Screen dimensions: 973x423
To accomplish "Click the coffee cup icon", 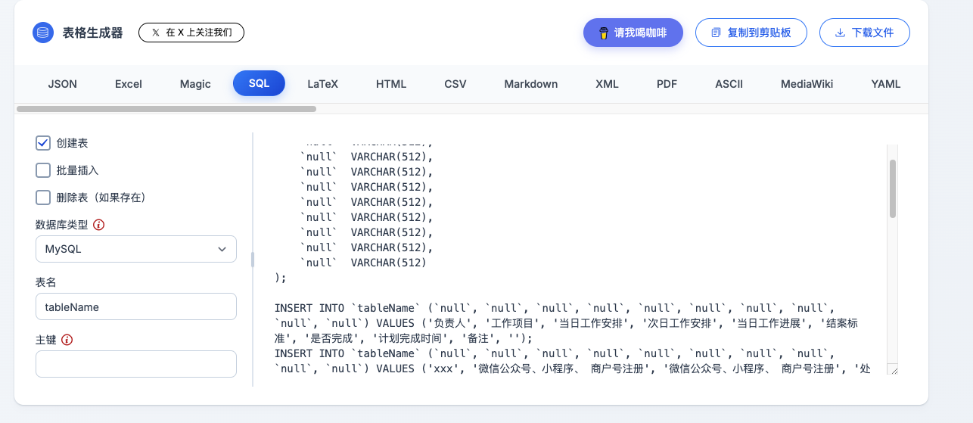I will click(604, 33).
